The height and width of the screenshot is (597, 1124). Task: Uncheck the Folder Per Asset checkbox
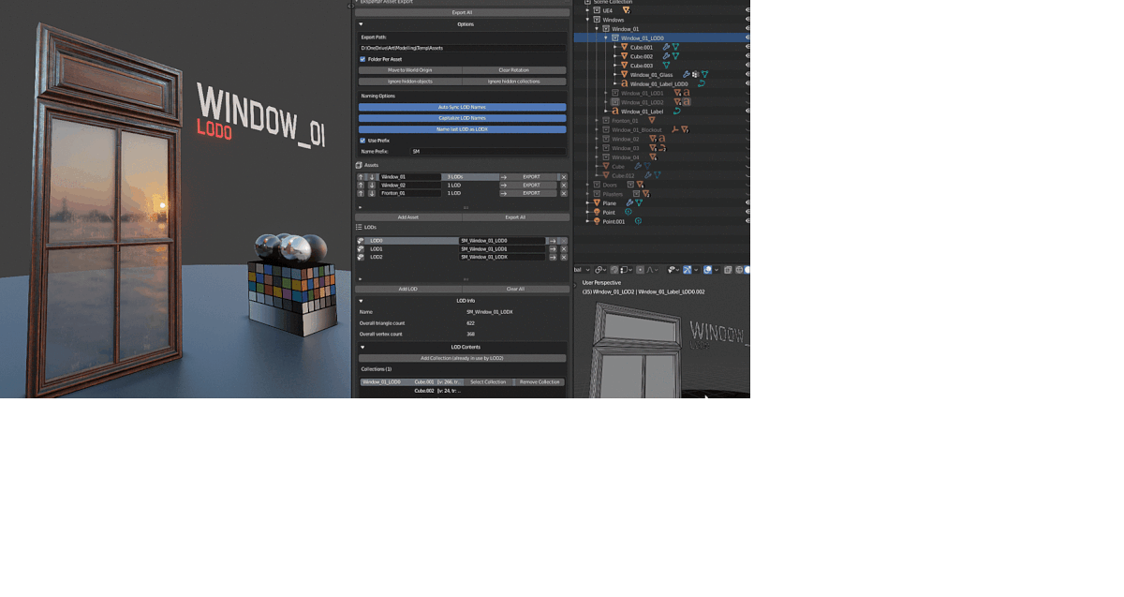pos(362,59)
